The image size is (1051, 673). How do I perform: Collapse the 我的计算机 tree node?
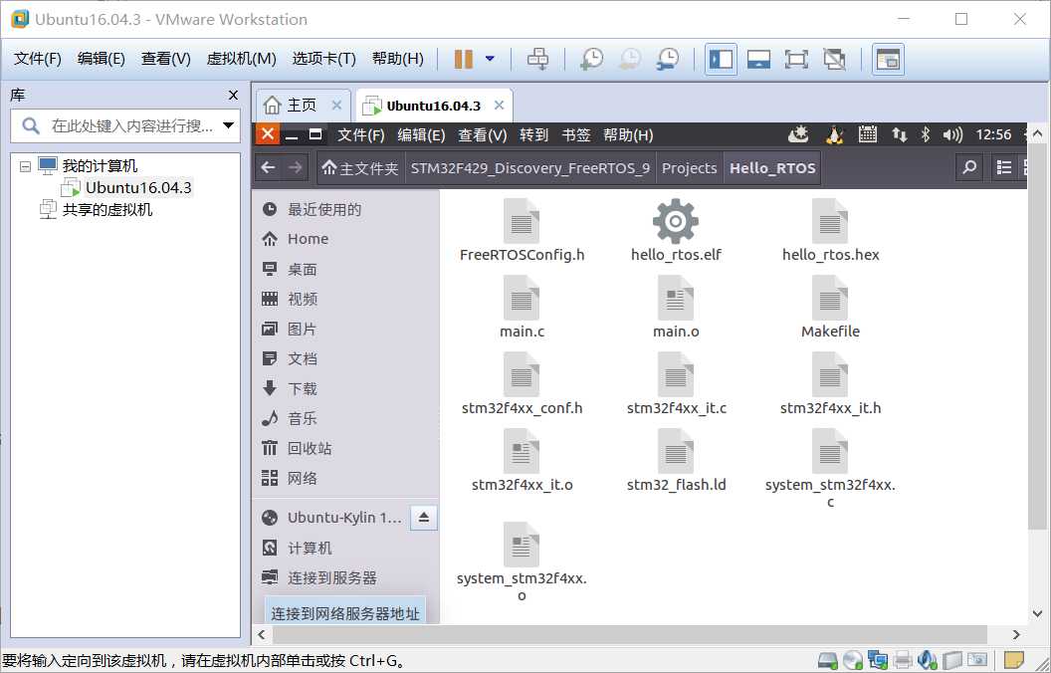(26, 166)
